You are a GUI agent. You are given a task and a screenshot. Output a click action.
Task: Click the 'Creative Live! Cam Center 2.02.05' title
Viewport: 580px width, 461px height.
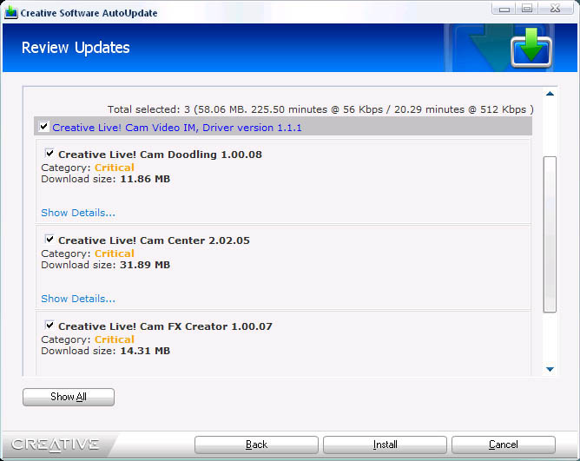[154, 240]
